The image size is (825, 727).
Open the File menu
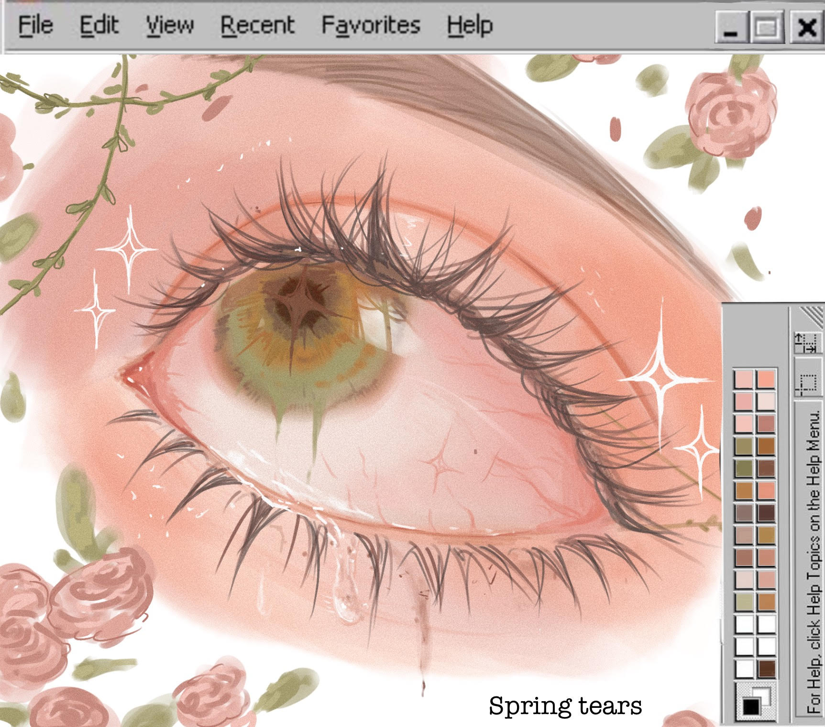tap(35, 25)
